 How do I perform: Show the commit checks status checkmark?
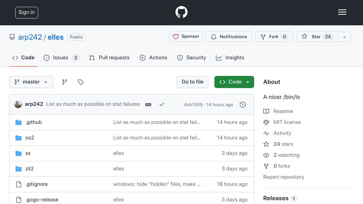click(161, 105)
